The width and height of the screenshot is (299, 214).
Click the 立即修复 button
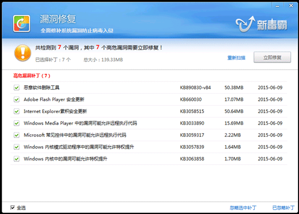coord(272,57)
